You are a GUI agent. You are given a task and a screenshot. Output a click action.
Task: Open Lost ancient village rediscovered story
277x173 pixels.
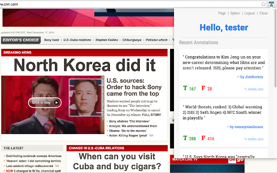29,166
